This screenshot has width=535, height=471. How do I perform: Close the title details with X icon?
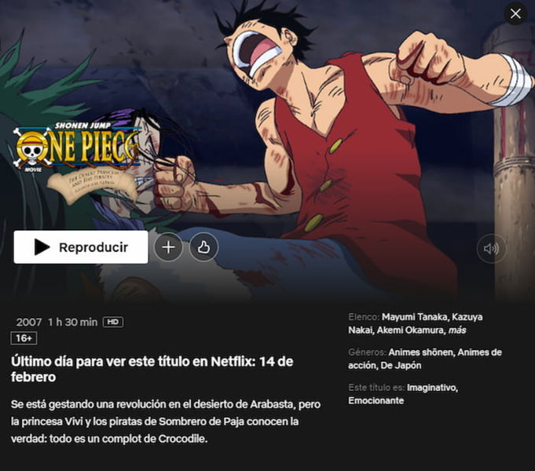coord(515,13)
